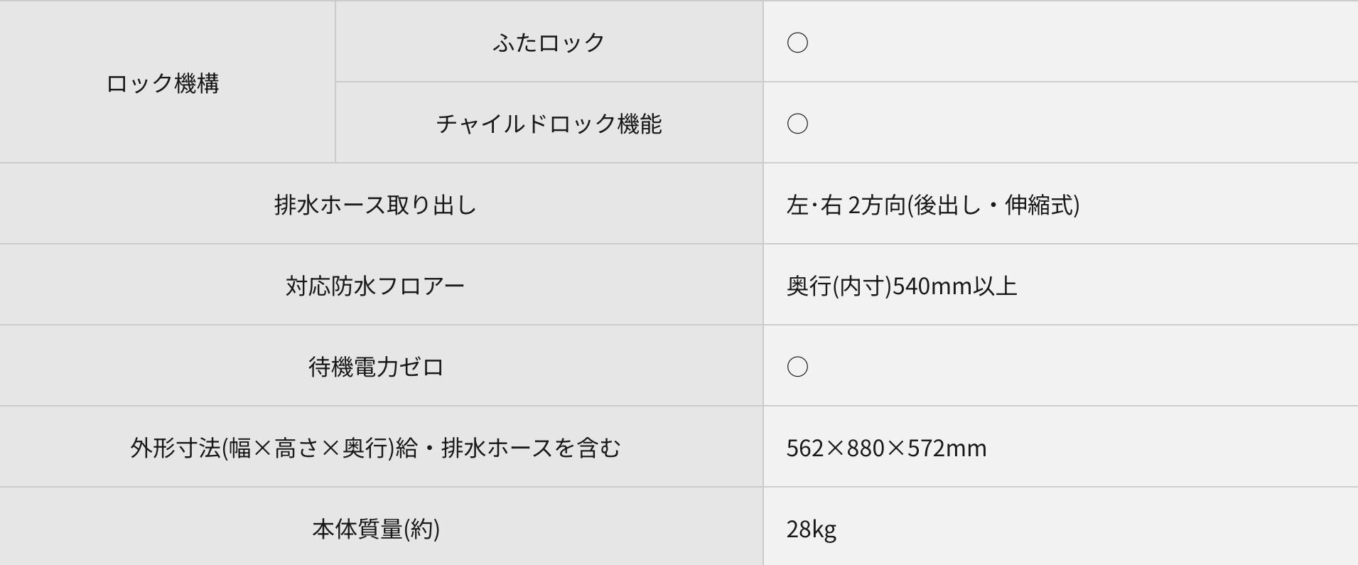This screenshot has width=1358, height=565.
Task: Click the 対応防水フロアー row label
Action: [x=375, y=286]
